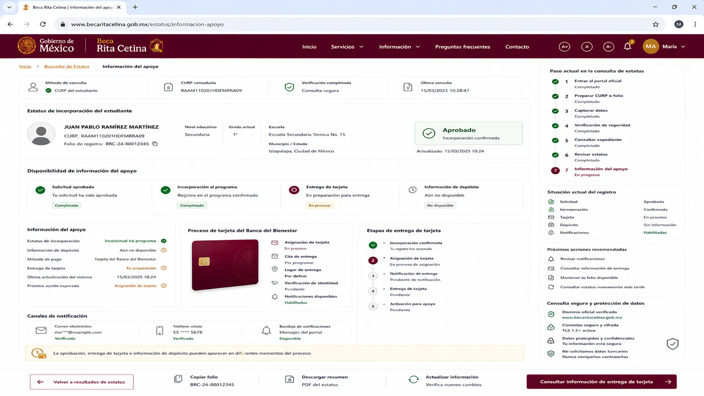704x396 pixels.
Task: Open a new browser tab
Action: click(135, 7)
